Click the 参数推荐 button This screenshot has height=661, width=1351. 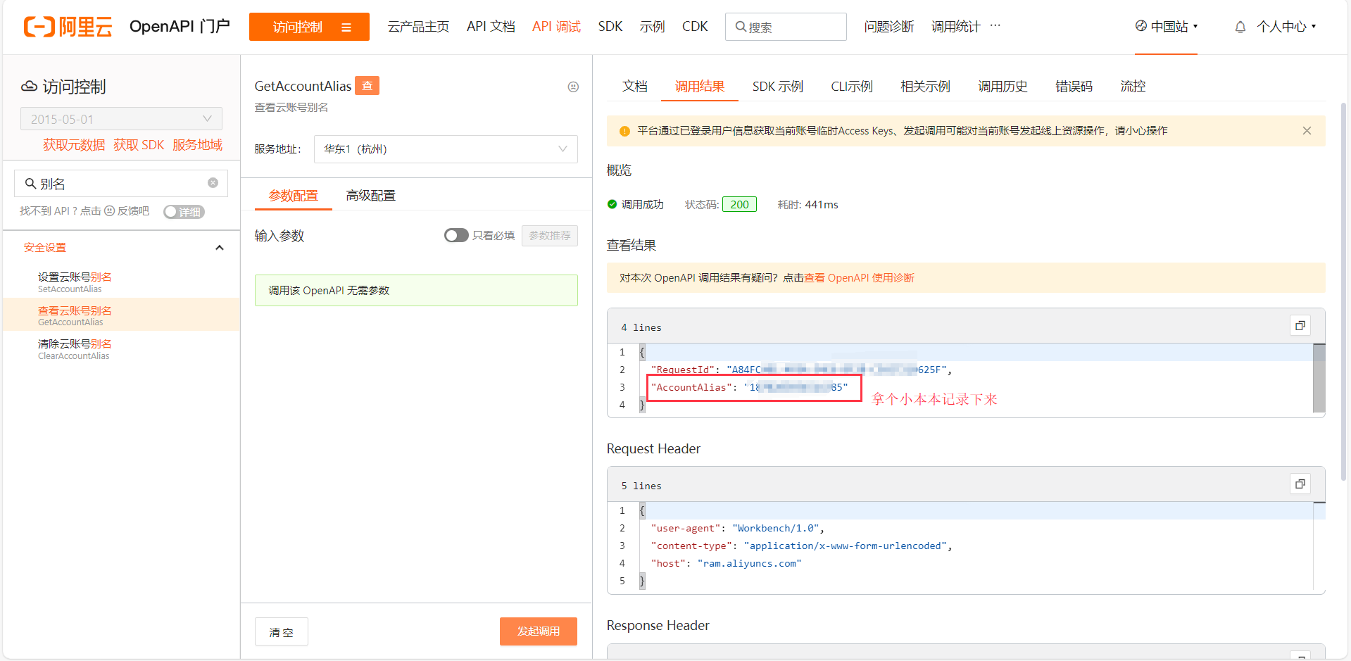(x=550, y=236)
